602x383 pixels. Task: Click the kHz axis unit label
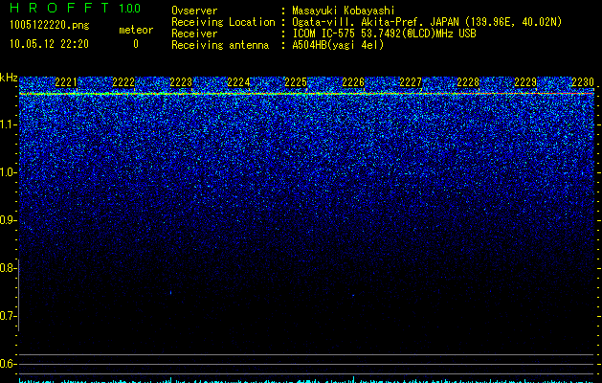[x=9, y=78]
